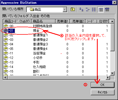Click the vertical scrollbar thumb
118x100 pixels.
coord(112,37)
